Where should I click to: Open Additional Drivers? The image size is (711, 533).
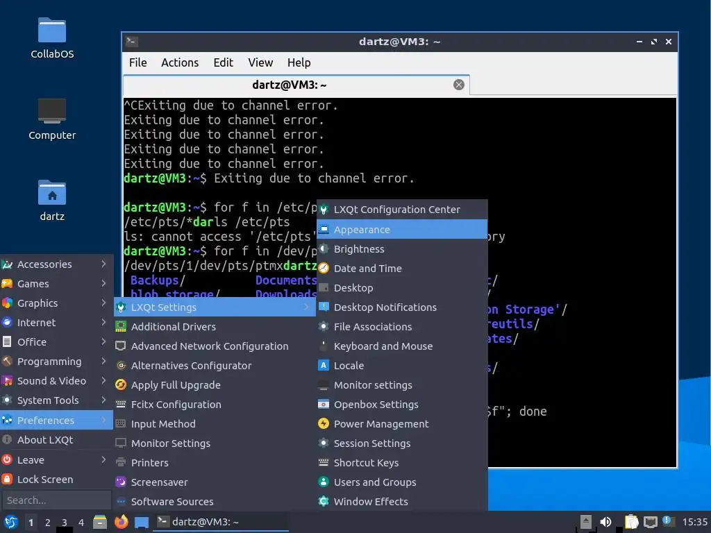[215, 327]
